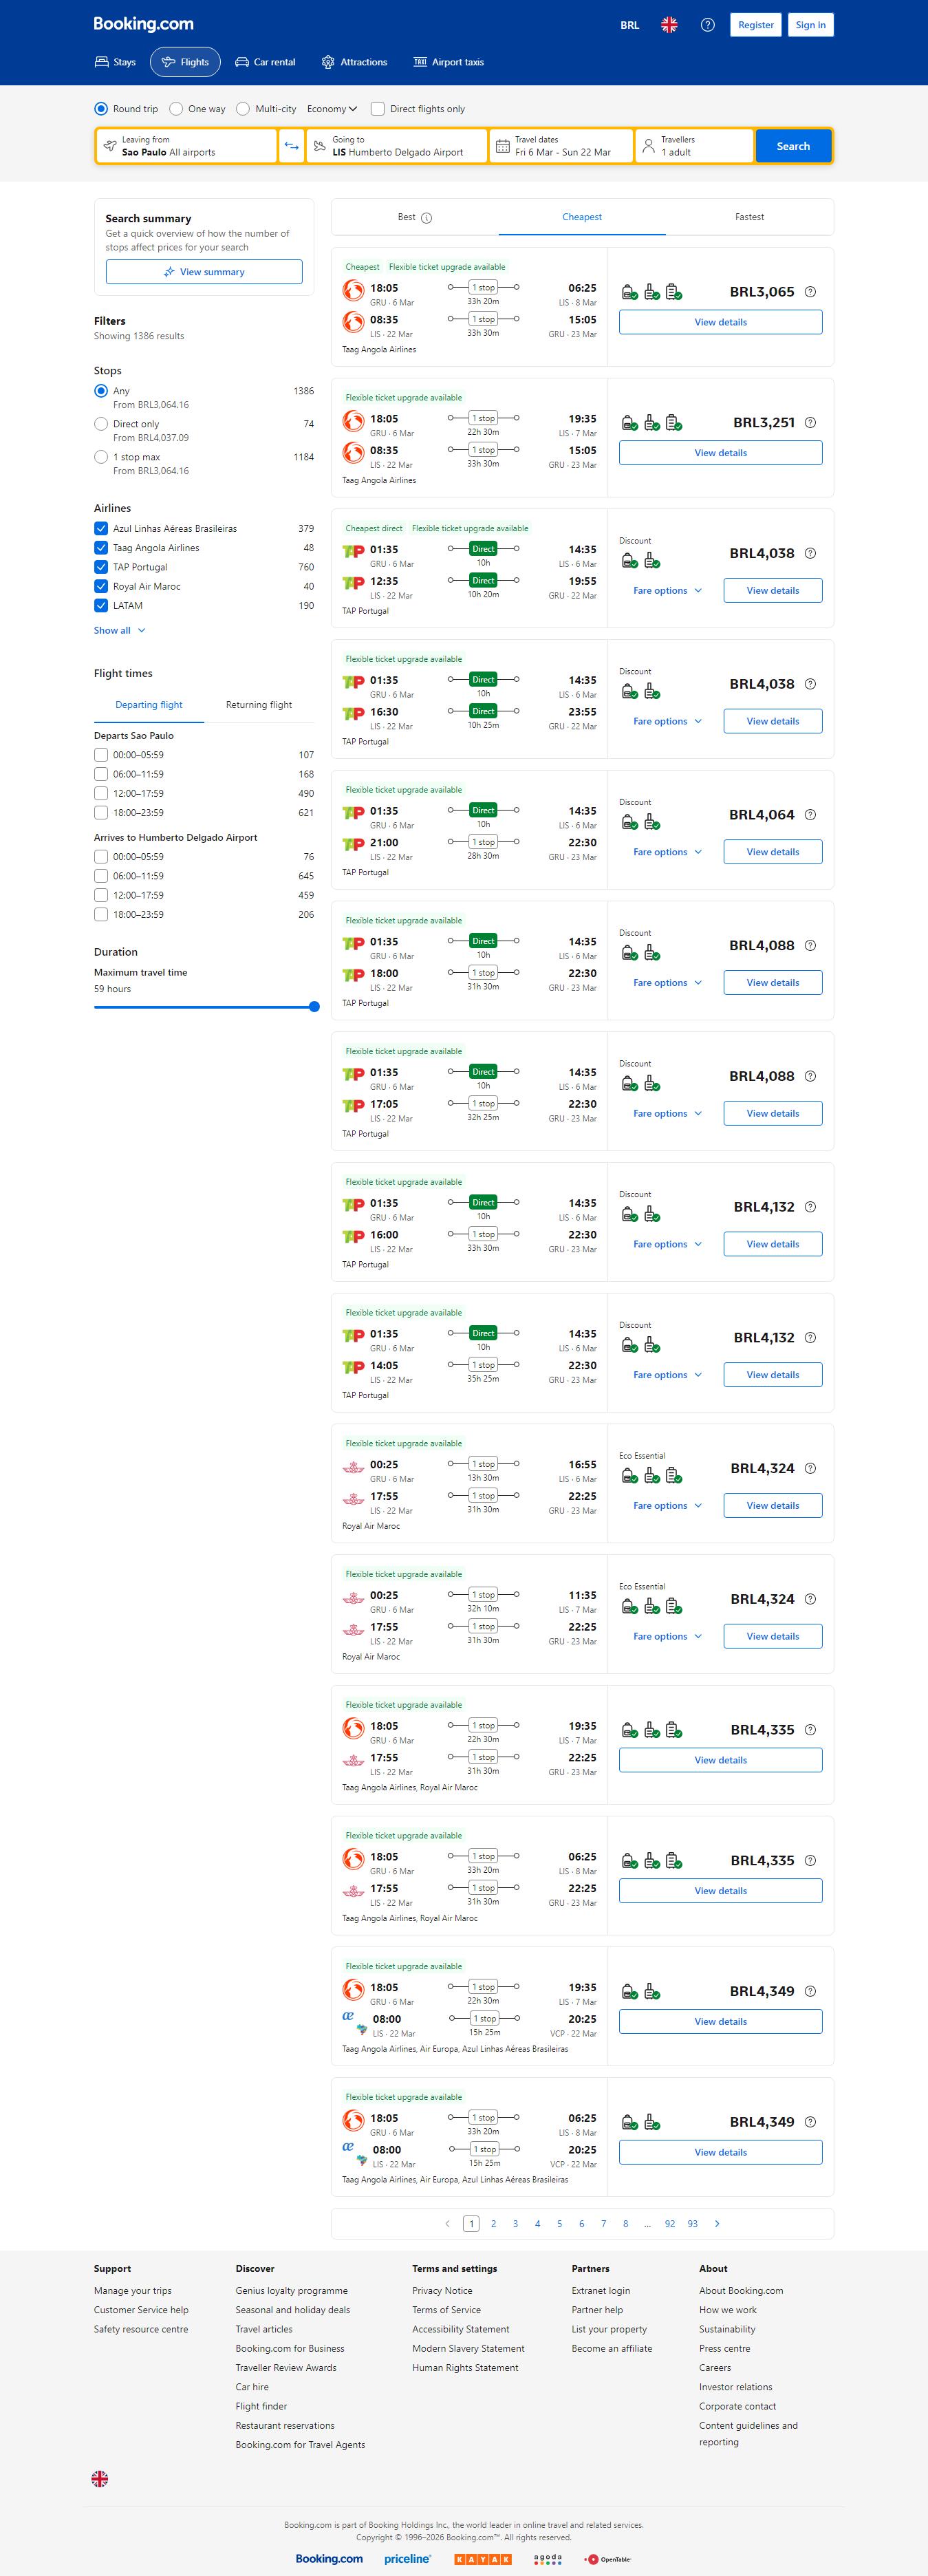Image resolution: width=928 pixels, height=2576 pixels.
Task: Open the help question mark icon in header
Action: click(707, 25)
